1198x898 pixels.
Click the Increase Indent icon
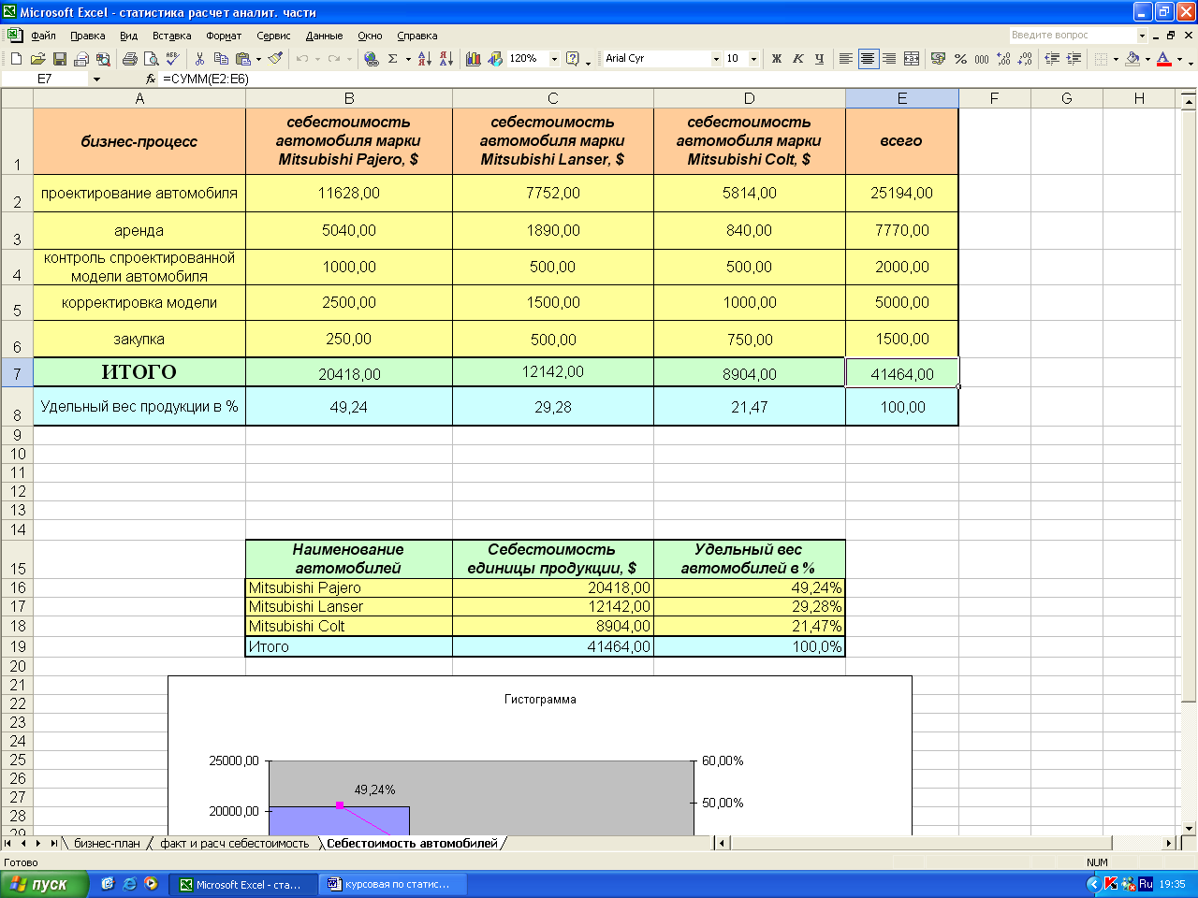(x=1074, y=59)
